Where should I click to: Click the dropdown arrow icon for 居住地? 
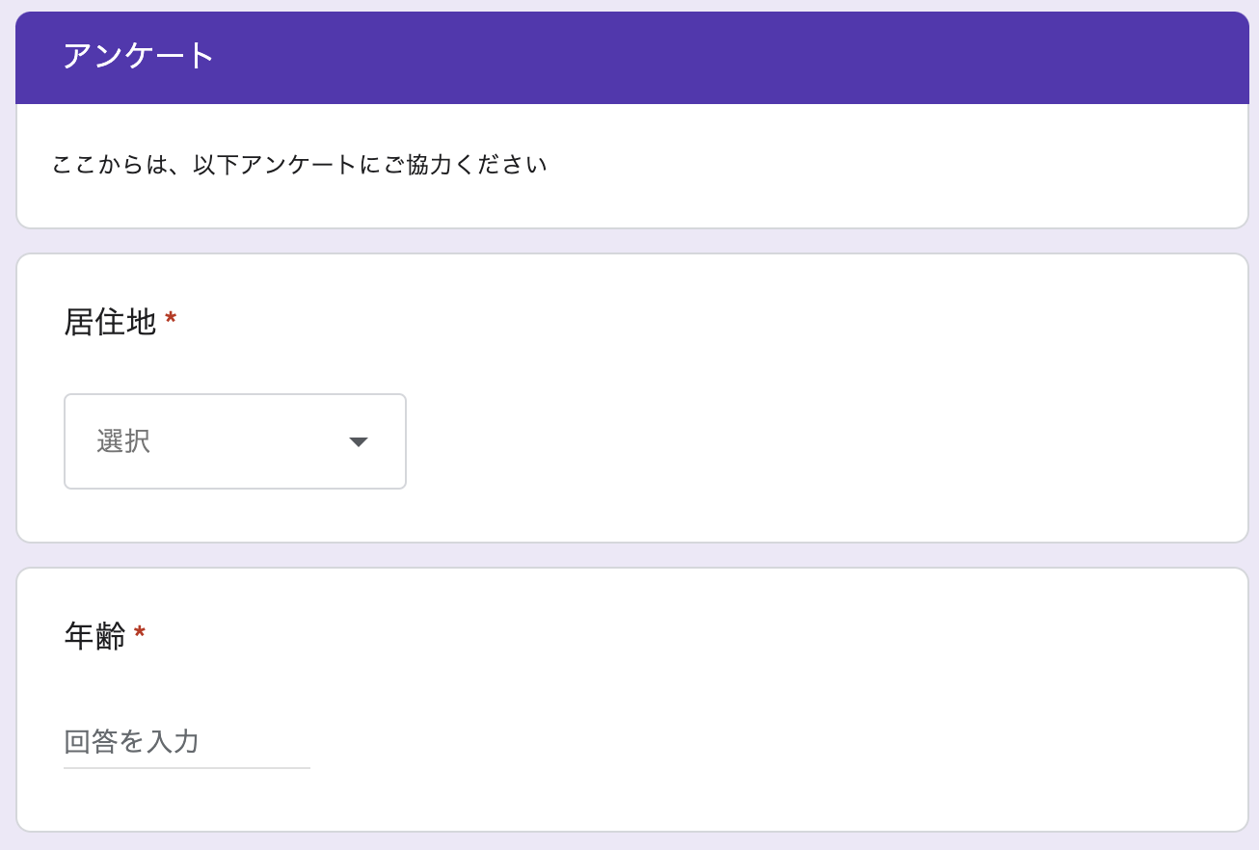(359, 441)
